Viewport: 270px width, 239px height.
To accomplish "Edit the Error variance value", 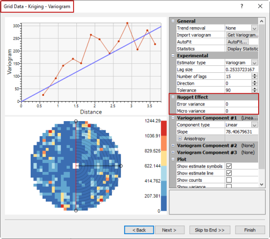I will pos(241,104).
